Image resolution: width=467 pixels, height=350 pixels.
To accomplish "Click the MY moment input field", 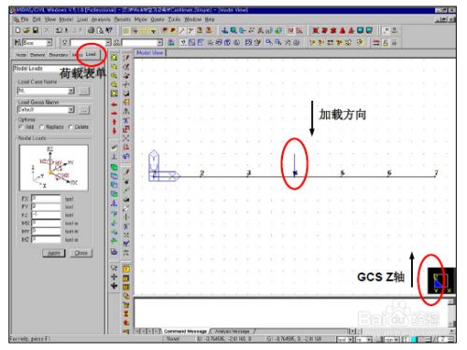I will click(x=46, y=231).
